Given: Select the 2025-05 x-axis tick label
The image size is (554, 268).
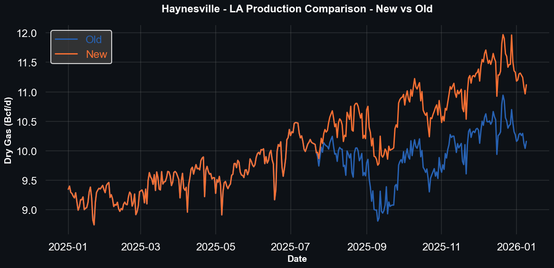Looking at the screenshot, I should [x=216, y=247].
